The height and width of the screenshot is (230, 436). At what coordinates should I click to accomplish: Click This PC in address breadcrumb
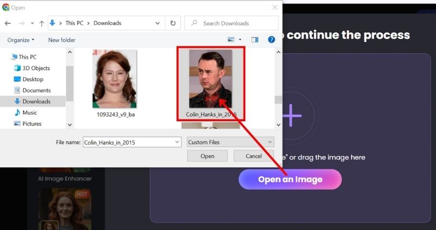click(74, 23)
